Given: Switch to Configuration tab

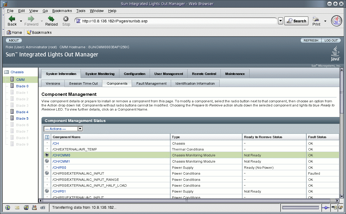Looking at the screenshot, I should (135, 74).
